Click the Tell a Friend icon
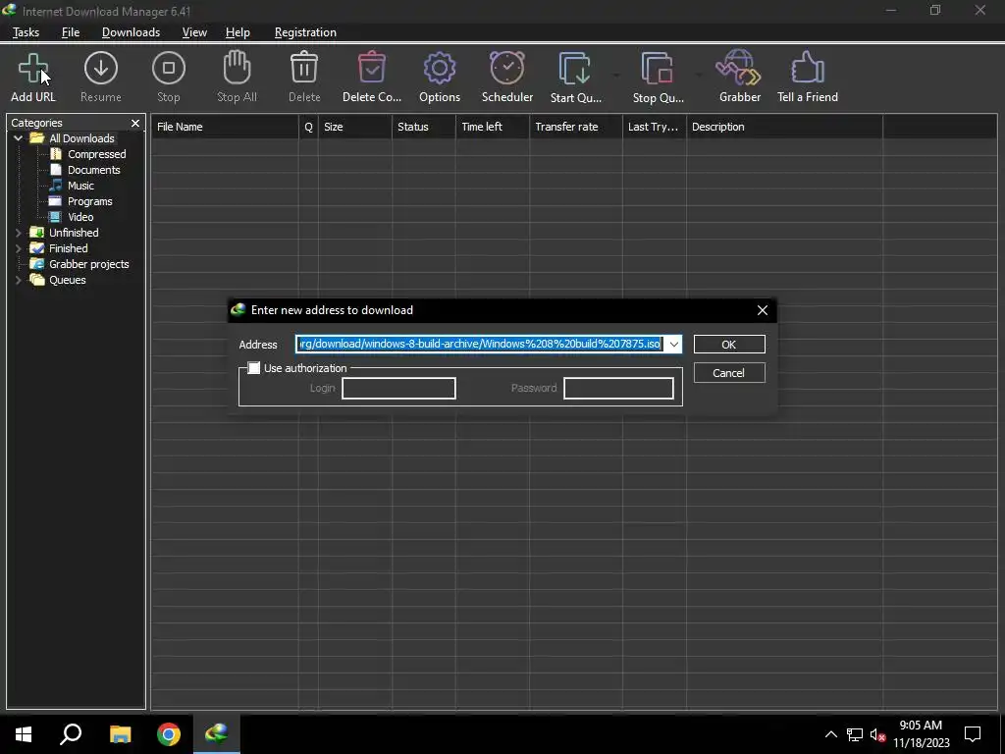The width and height of the screenshot is (1005, 754). point(808,68)
